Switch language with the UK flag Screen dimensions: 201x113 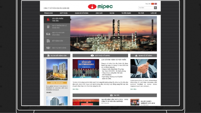click(x=156, y=4)
